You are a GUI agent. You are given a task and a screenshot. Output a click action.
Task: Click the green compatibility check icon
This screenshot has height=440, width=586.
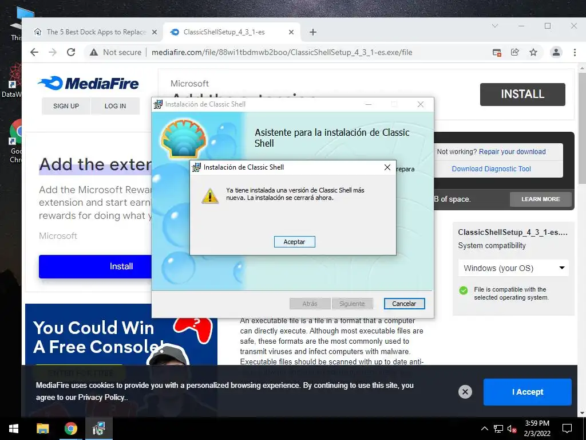click(464, 290)
